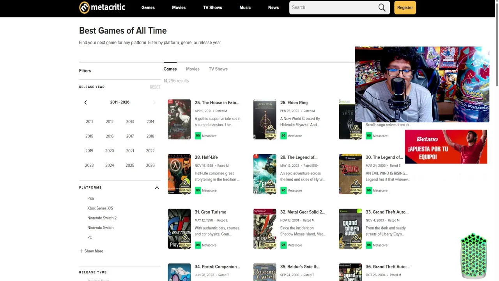Select the Games results tab
This screenshot has height=281, width=499.
coord(170,69)
